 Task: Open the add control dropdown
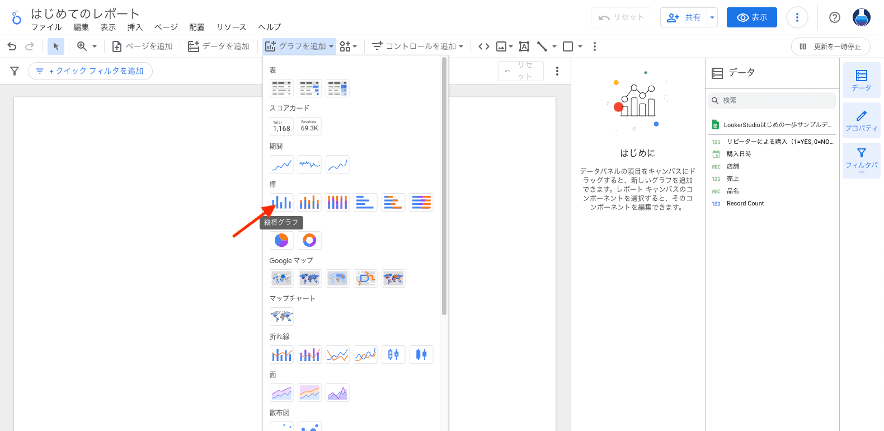pyautogui.click(x=418, y=46)
